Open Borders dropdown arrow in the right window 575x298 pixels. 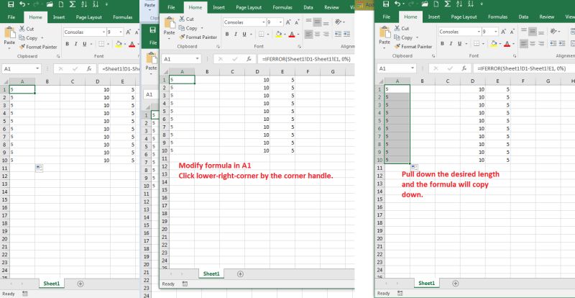[x=484, y=44]
